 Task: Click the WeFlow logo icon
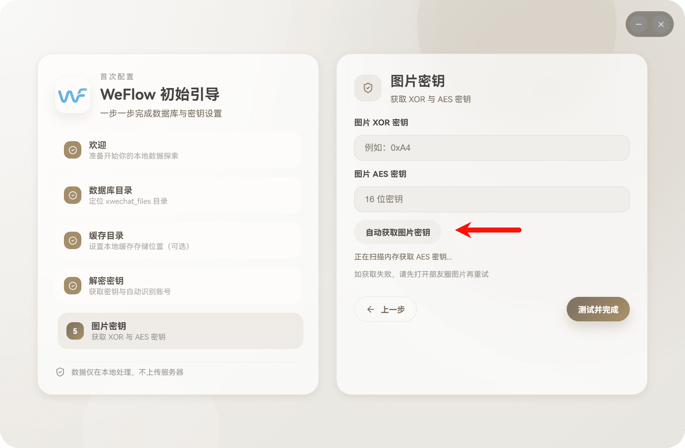tap(73, 96)
